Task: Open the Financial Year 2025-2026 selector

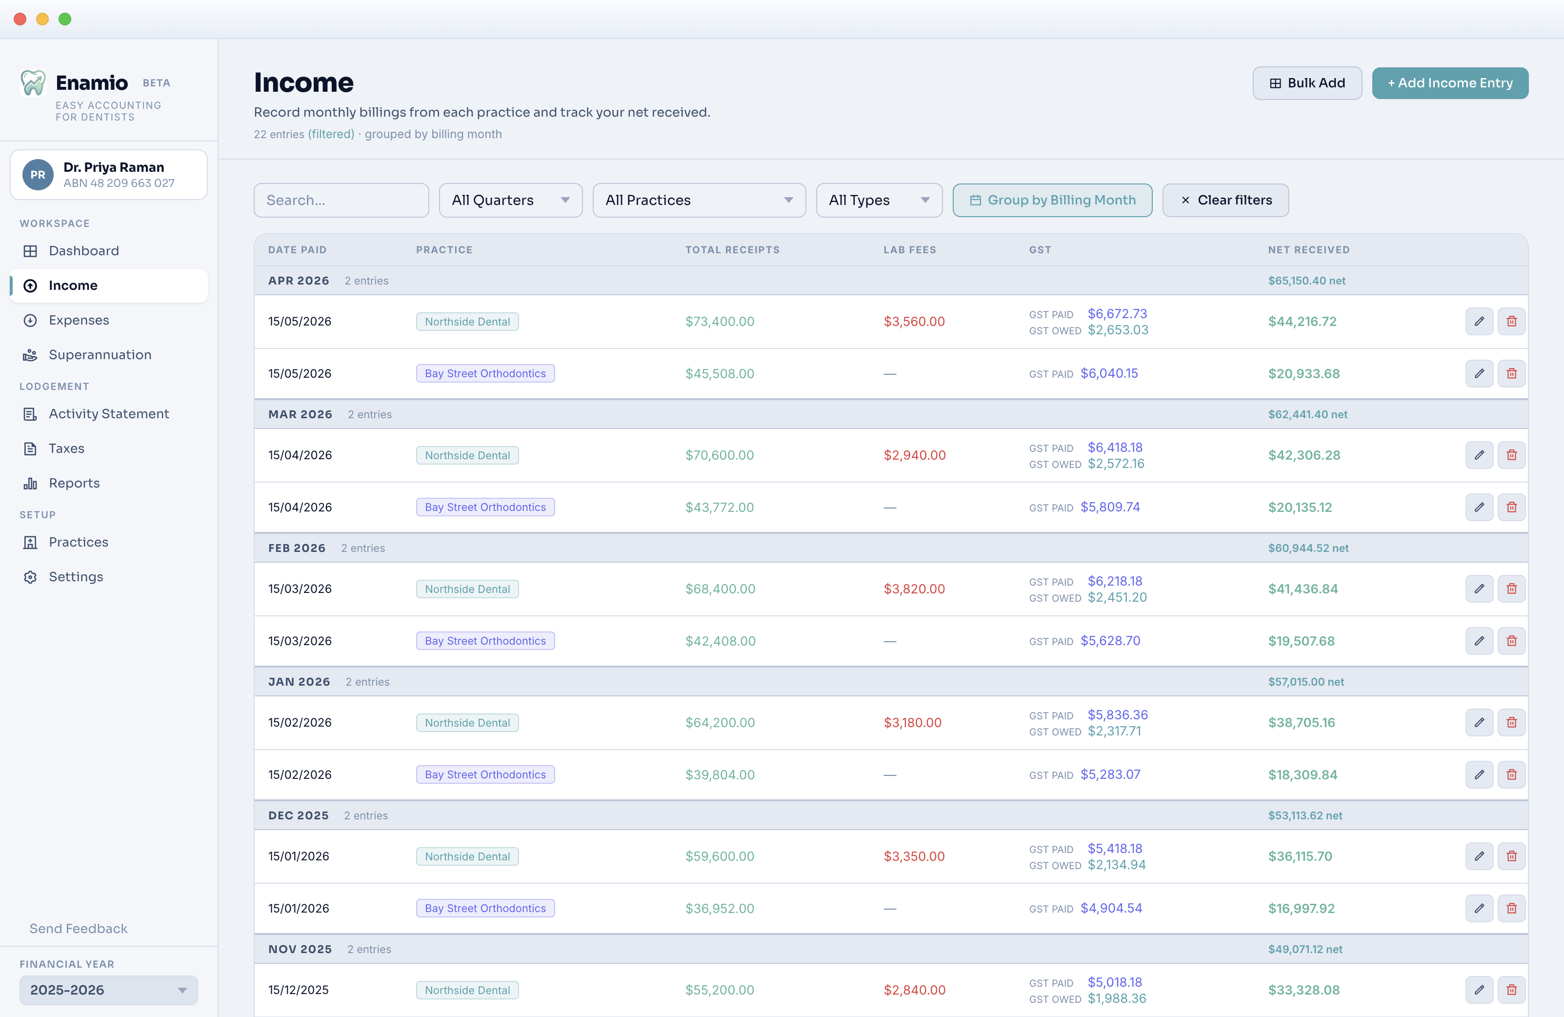Action: 108,989
